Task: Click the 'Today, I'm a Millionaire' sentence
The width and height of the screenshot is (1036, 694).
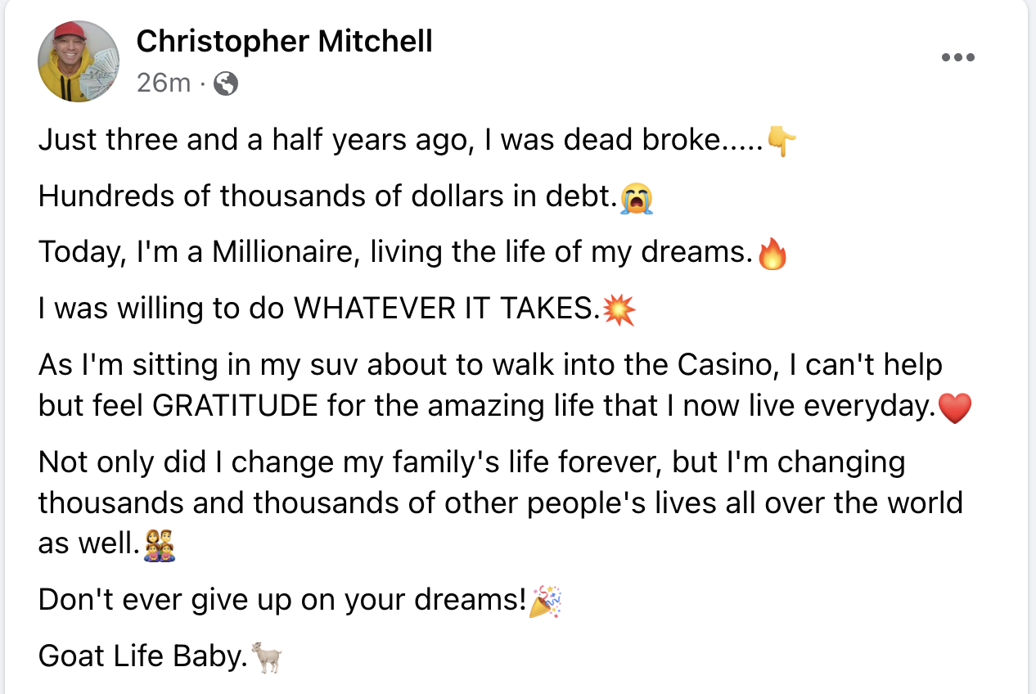Action: point(396,253)
